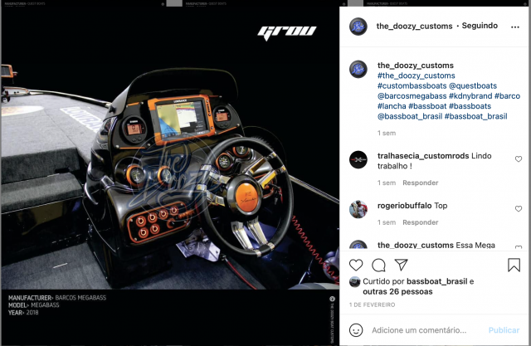Open hashtag #kdnybrand
Viewport: 531px width, 346px height.
click(470, 95)
